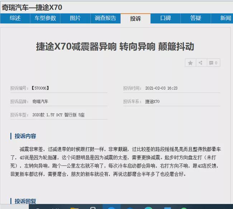Screen dimensions: 233x209
Task: Open the 口碑 tab
Action: pos(166,18)
